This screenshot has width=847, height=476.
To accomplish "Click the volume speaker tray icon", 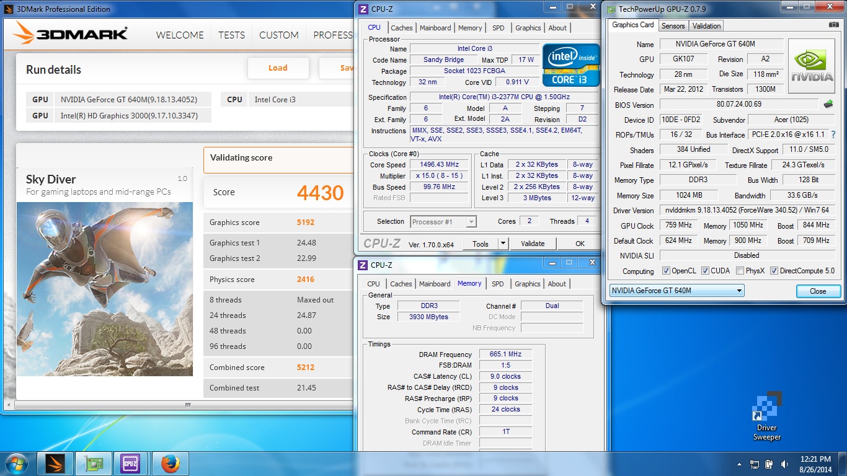I will tap(785, 464).
